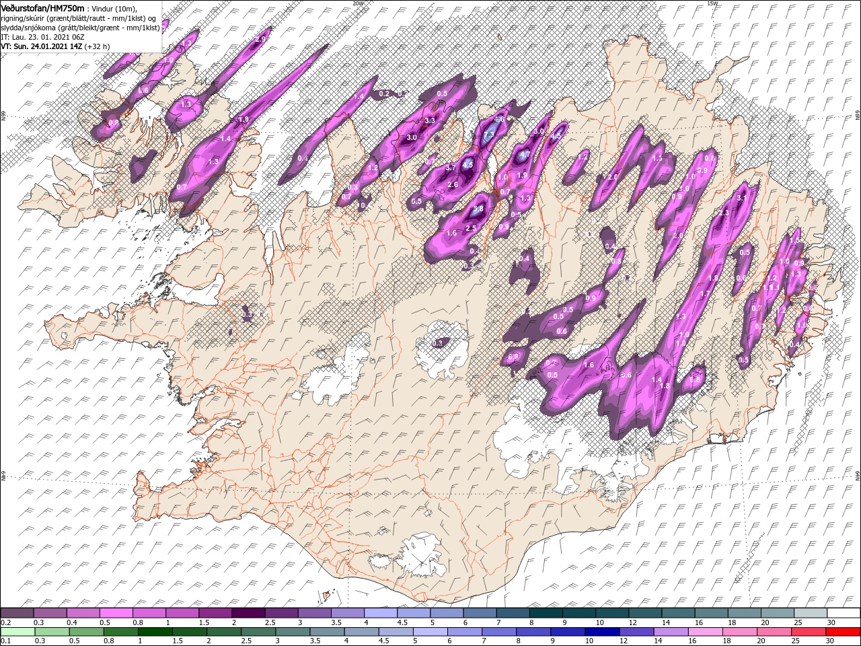Choose the white swatch ending the snow scale

(x=844, y=613)
